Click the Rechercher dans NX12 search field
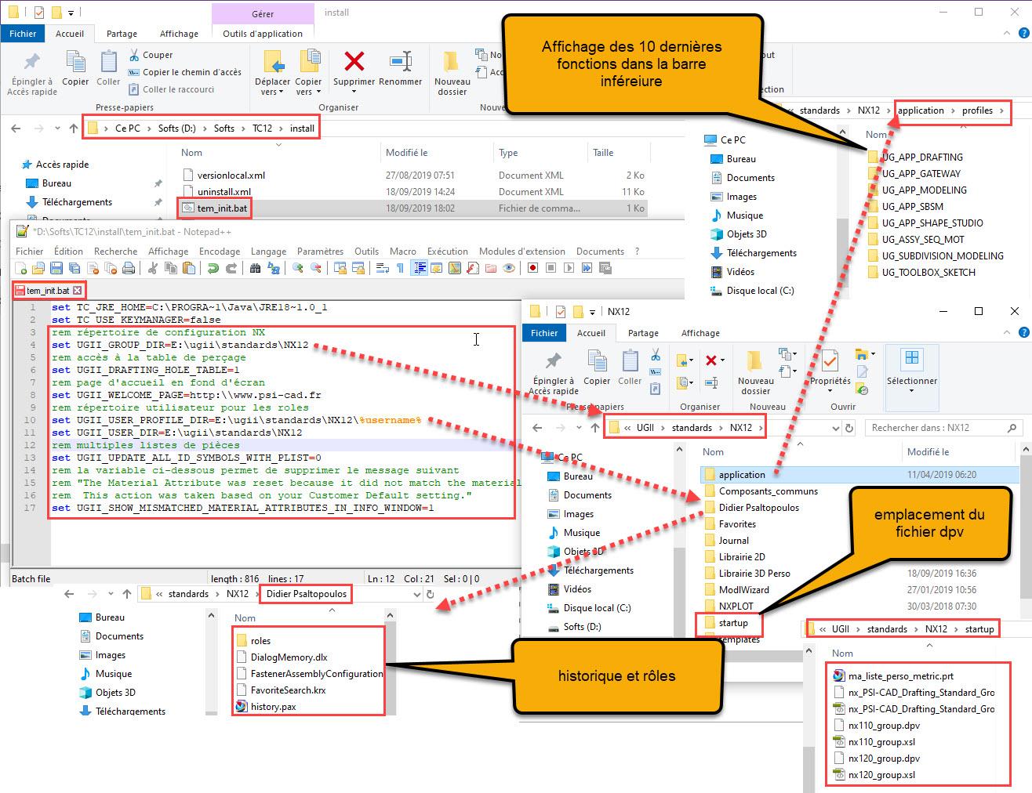Viewport: 1032px width, 793px height. click(937, 428)
